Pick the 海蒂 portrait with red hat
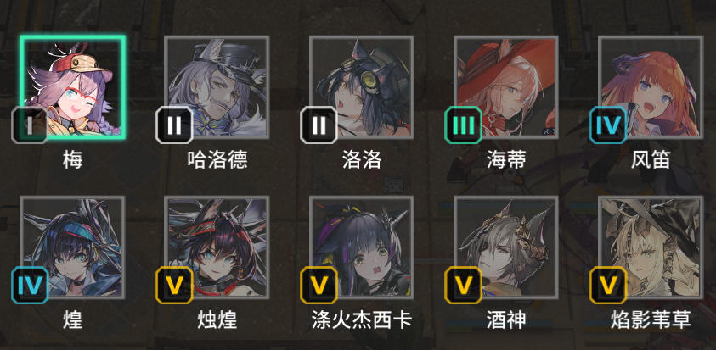This screenshot has width=716, height=350. tap(506, 87)
